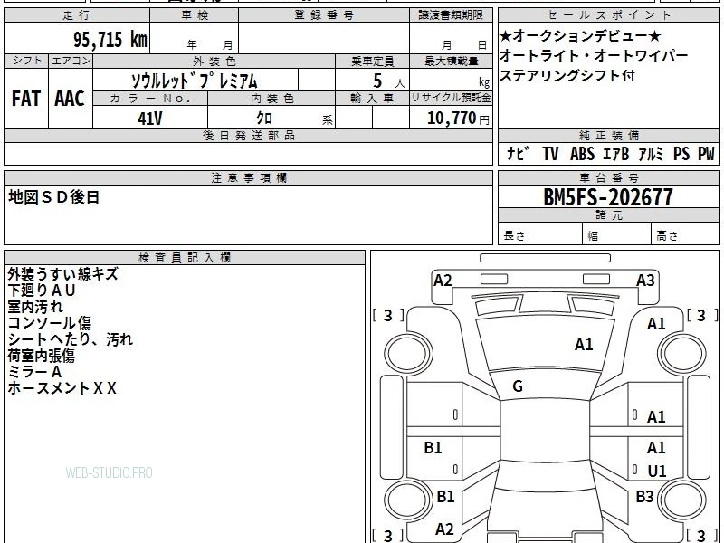The image size is (724, 543).
Task: Click the A1 mark on the hood
Action: [x=584, y=345]
